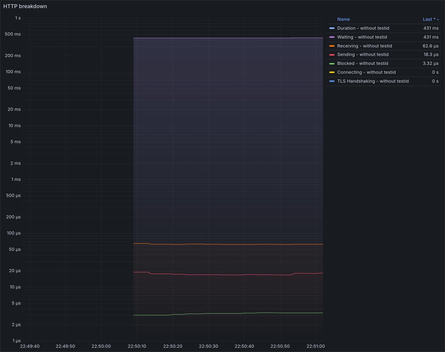Open color picker for Connecting series swatch

coord(332,72)
